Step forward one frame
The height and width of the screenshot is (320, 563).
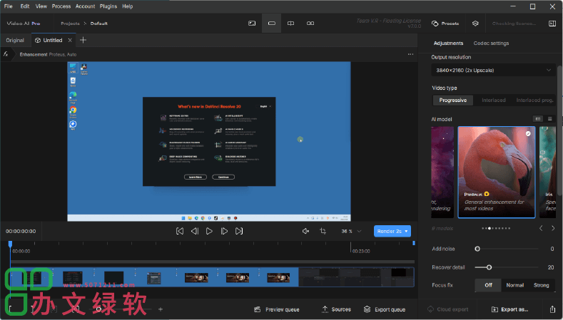point(224,231)
